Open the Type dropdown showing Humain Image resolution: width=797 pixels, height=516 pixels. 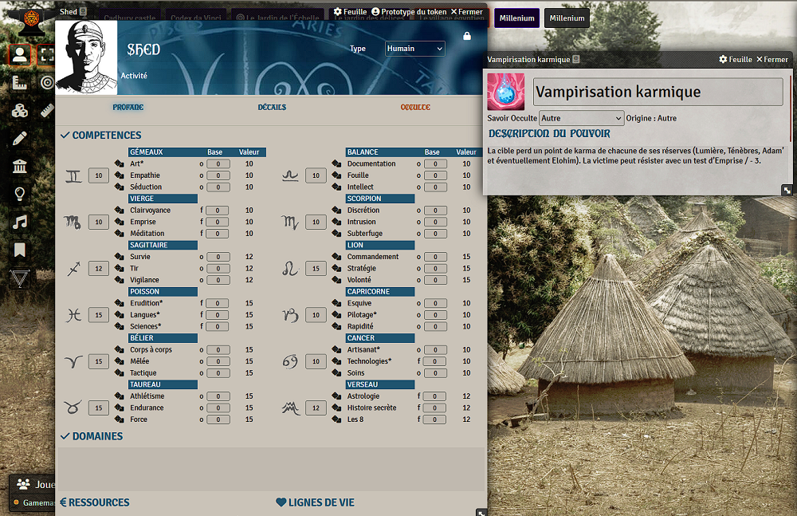tap(414, 49)
